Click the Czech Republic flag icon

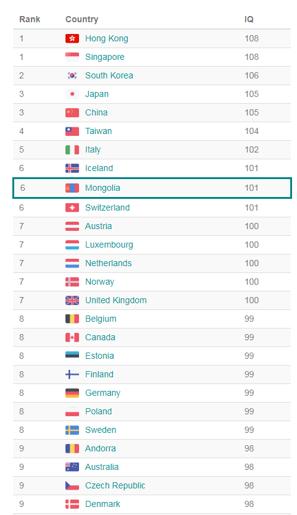click(x=72, y=485)
